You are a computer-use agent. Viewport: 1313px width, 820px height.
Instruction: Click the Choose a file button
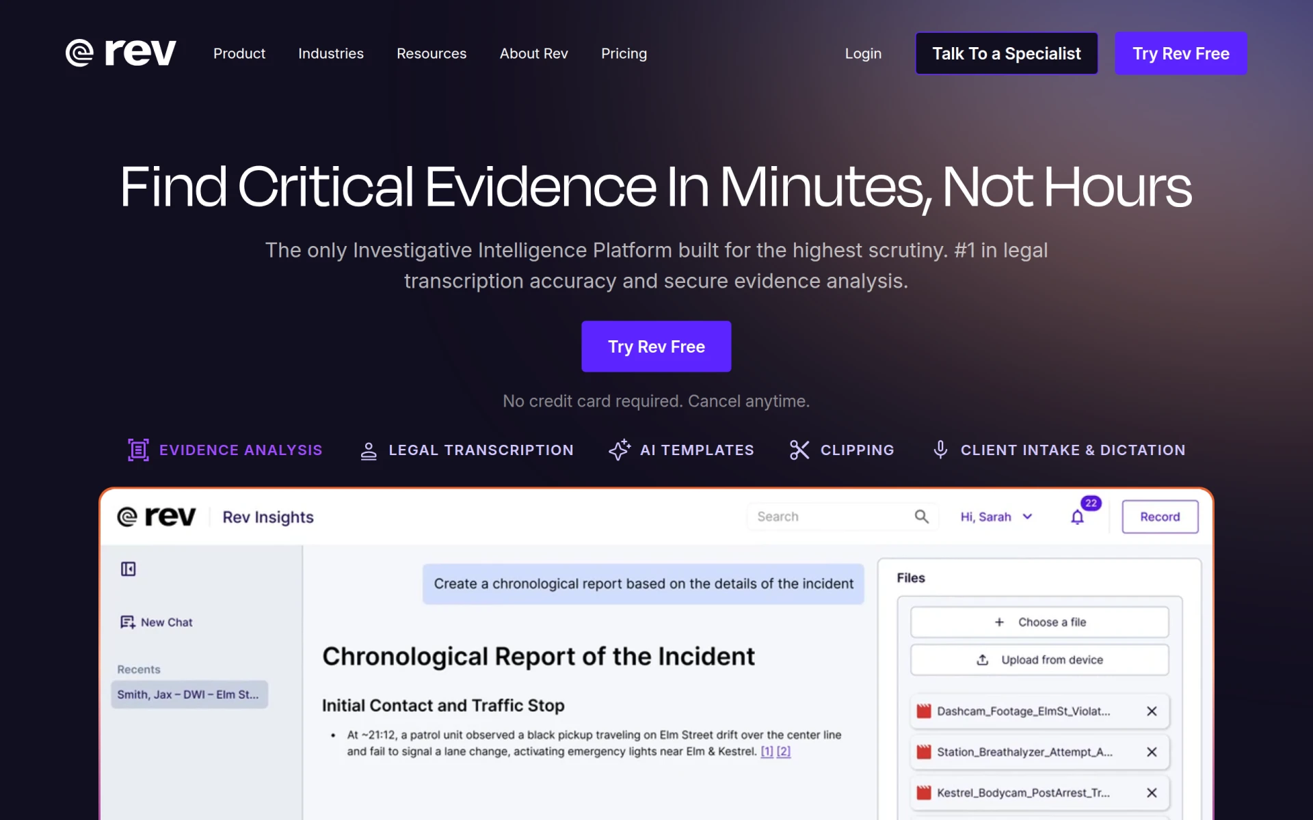[x=1039, y=622]
